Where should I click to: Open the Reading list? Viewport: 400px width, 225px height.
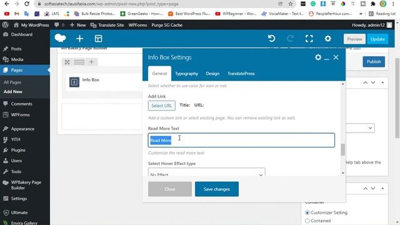tap(382, 14)
